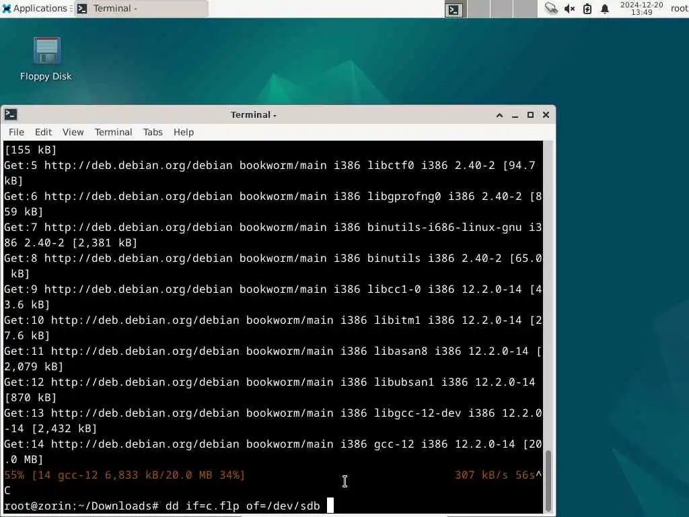Open the power manager battery icon
This screenshot has height=517, width=689.
587,9
